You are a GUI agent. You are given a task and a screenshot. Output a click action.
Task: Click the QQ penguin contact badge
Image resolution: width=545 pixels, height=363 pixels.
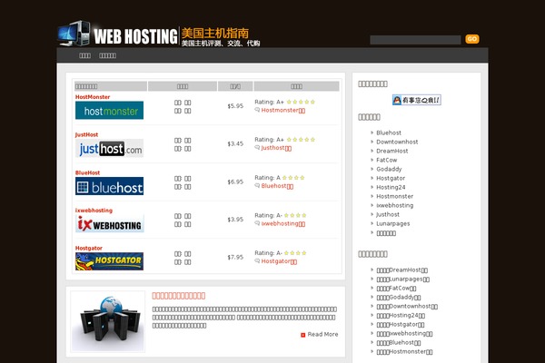coord(416,100)
